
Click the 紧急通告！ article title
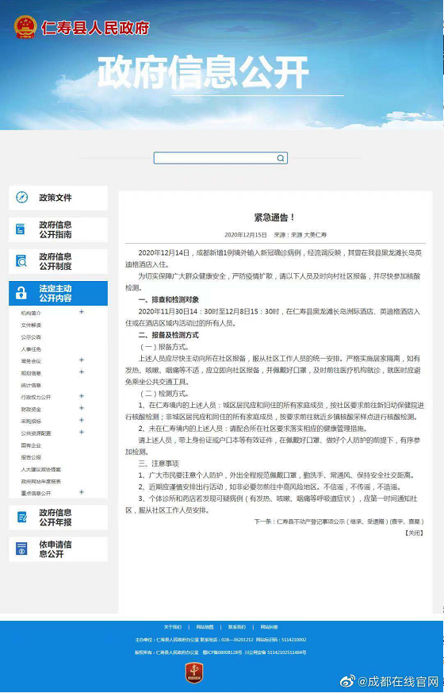[x=274, y=218]
